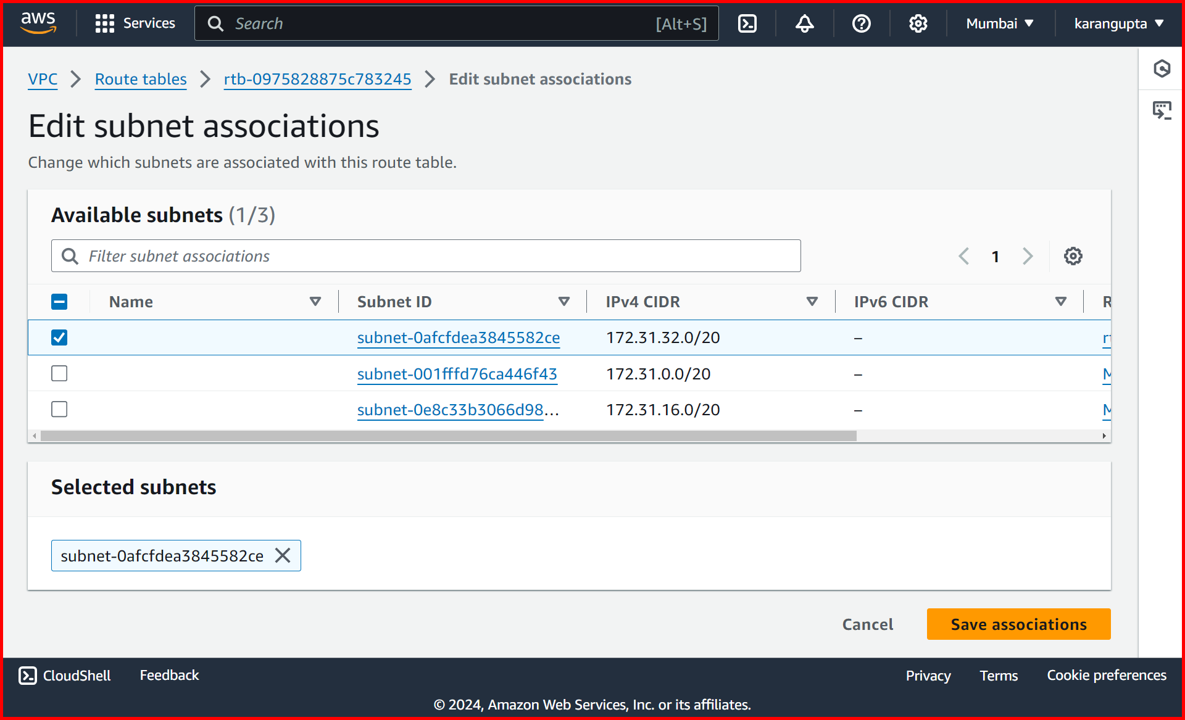Open the Subnet ID column filter dropdown
The image size is (1185, 720).
pyautogui.click(x=563, y=302)
